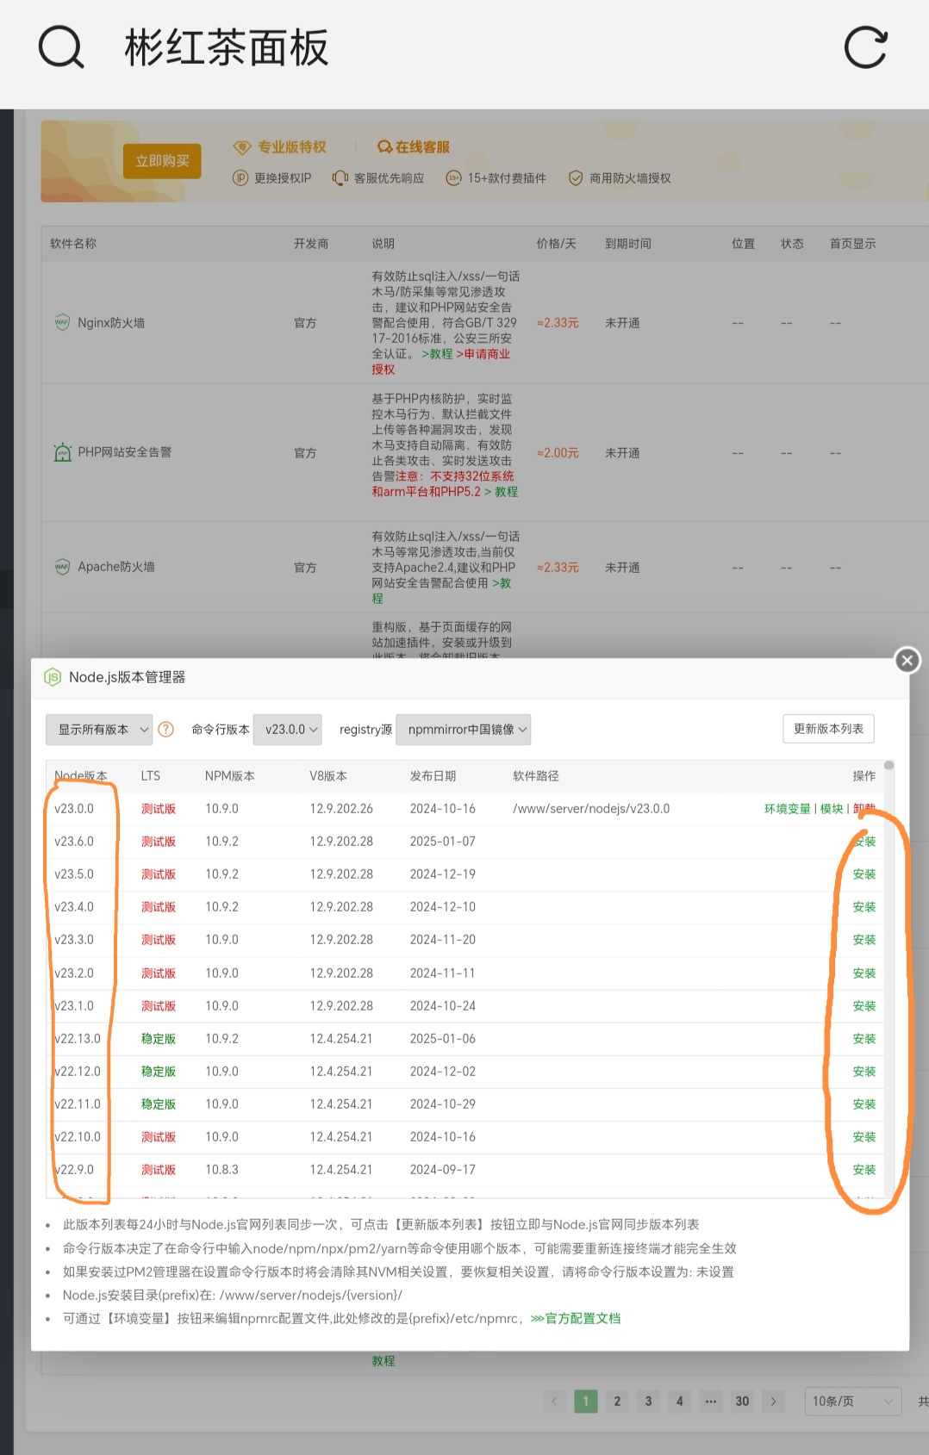Open the 显示所有版本 dropdown
929x1455 pixels.
click(x=99, y=730)
